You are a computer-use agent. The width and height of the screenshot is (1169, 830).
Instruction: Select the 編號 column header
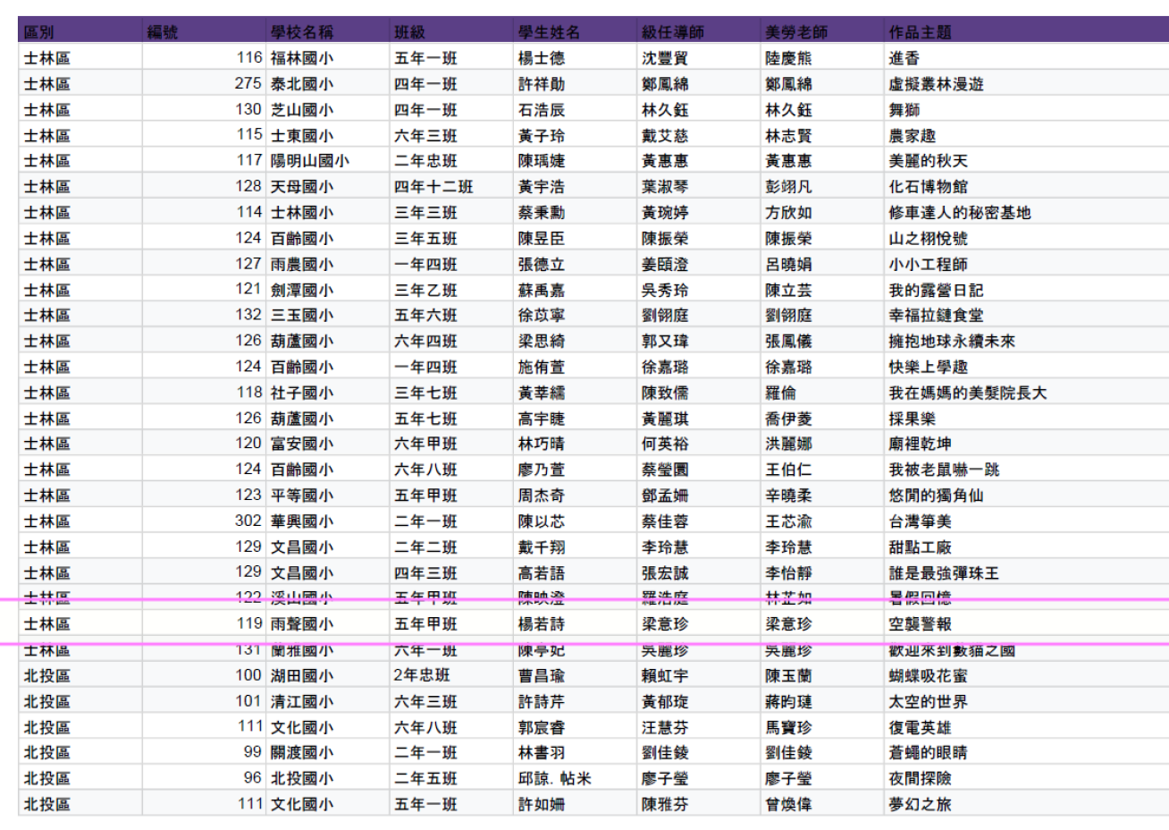(163, 32)
